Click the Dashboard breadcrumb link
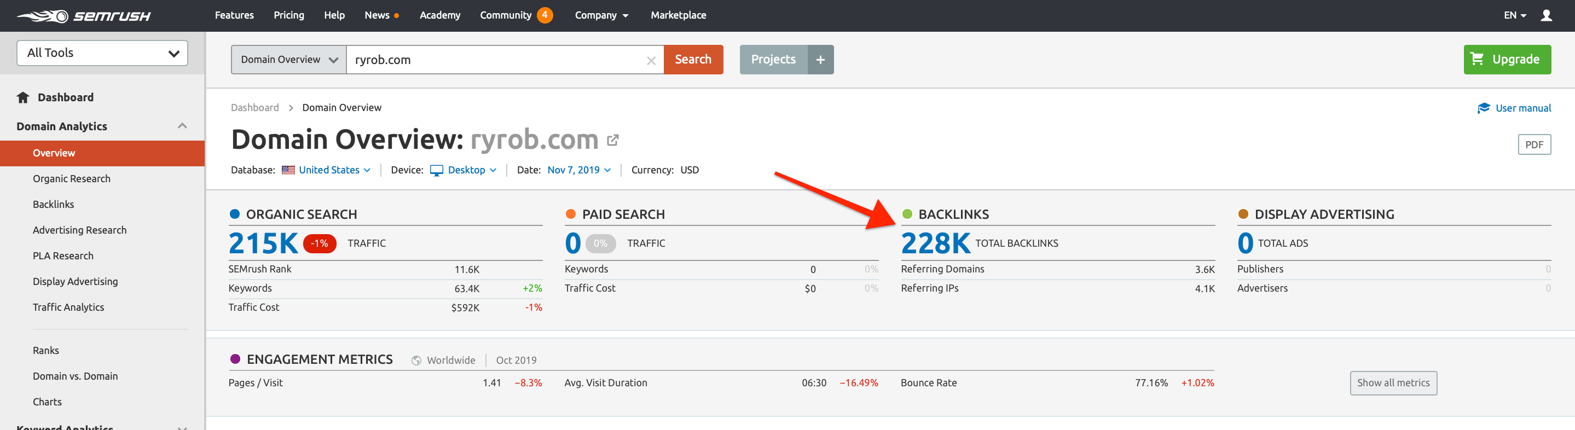The width and height of the screenshot is (1575, 430). (254, 107)
